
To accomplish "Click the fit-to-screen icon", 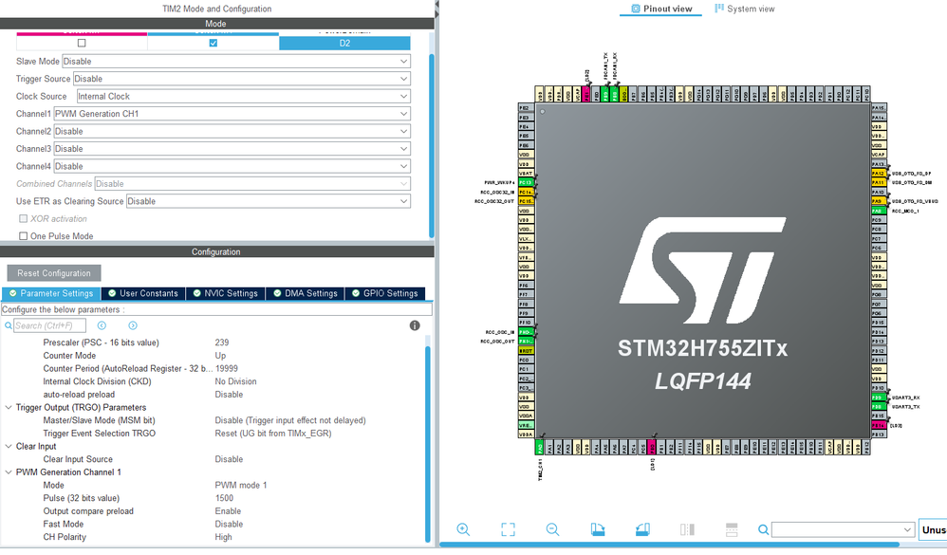I will [x=508, y=529].
